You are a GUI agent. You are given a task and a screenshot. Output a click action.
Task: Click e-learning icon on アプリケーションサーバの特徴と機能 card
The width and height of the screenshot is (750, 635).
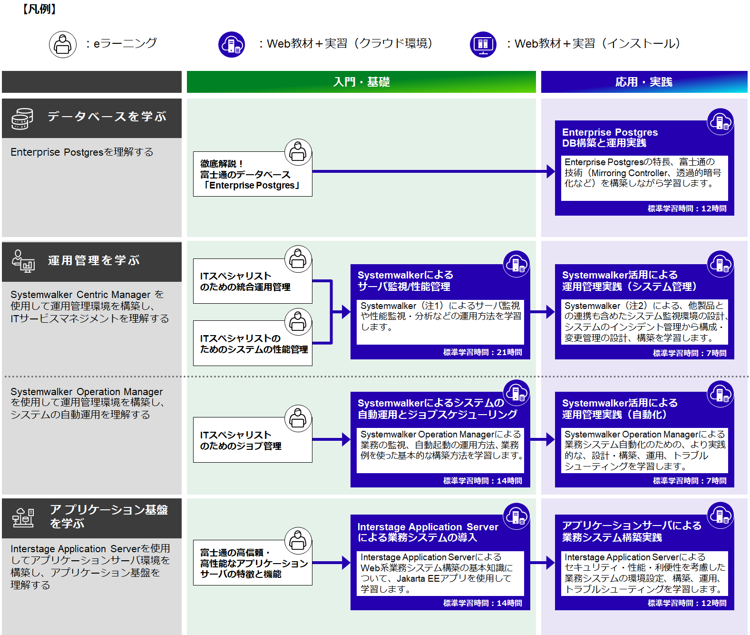[x=298, y=541]
